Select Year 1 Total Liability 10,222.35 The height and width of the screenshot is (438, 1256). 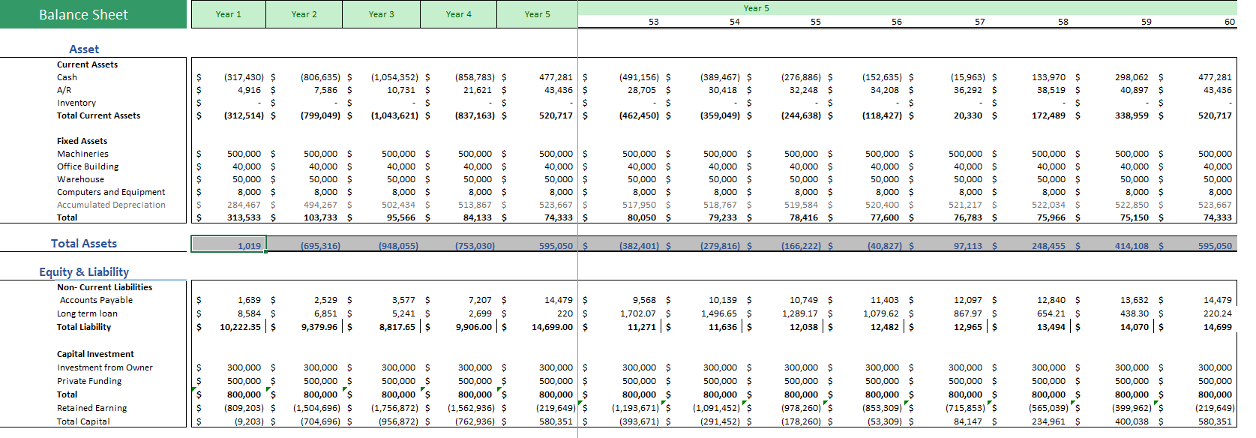(240, 327)
